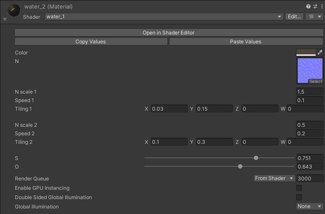Click the S slider handle
Image resolution: width=325 pixels, height=214 pixels.
256,158
